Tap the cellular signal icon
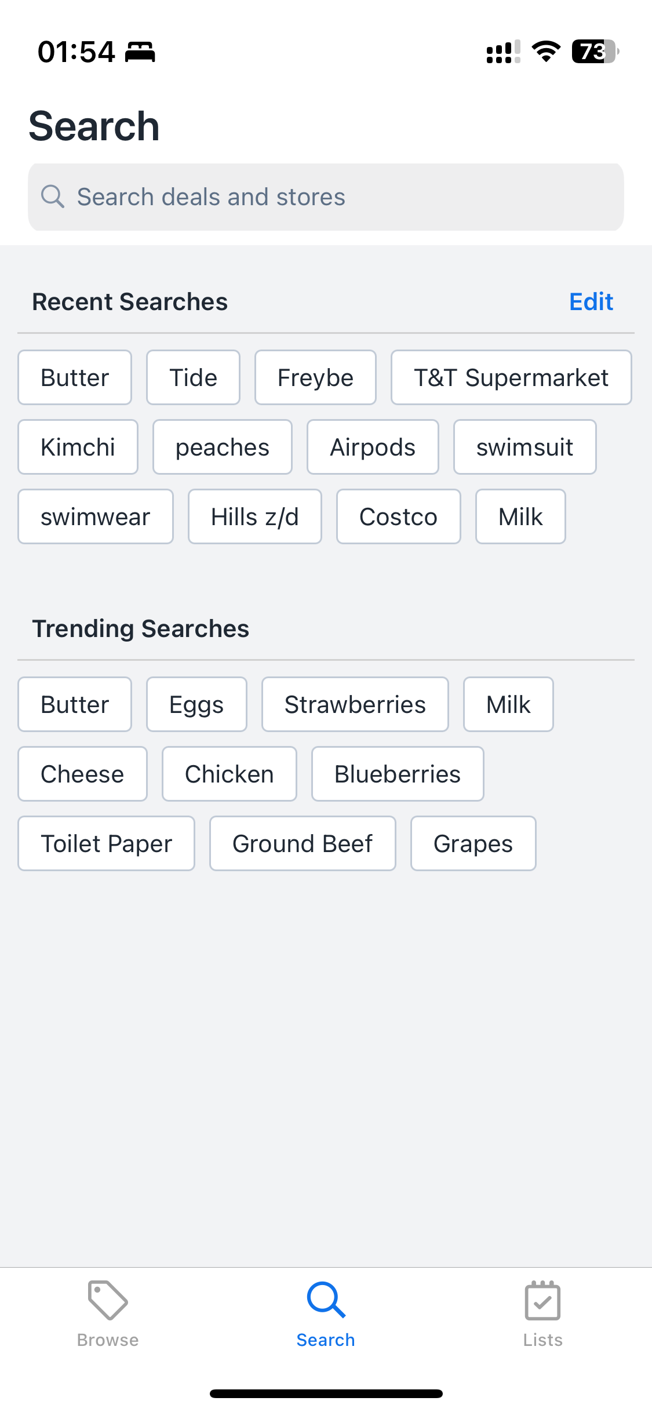The height and width of the screenshot is (1412, 652). click(x=503, y=52)
